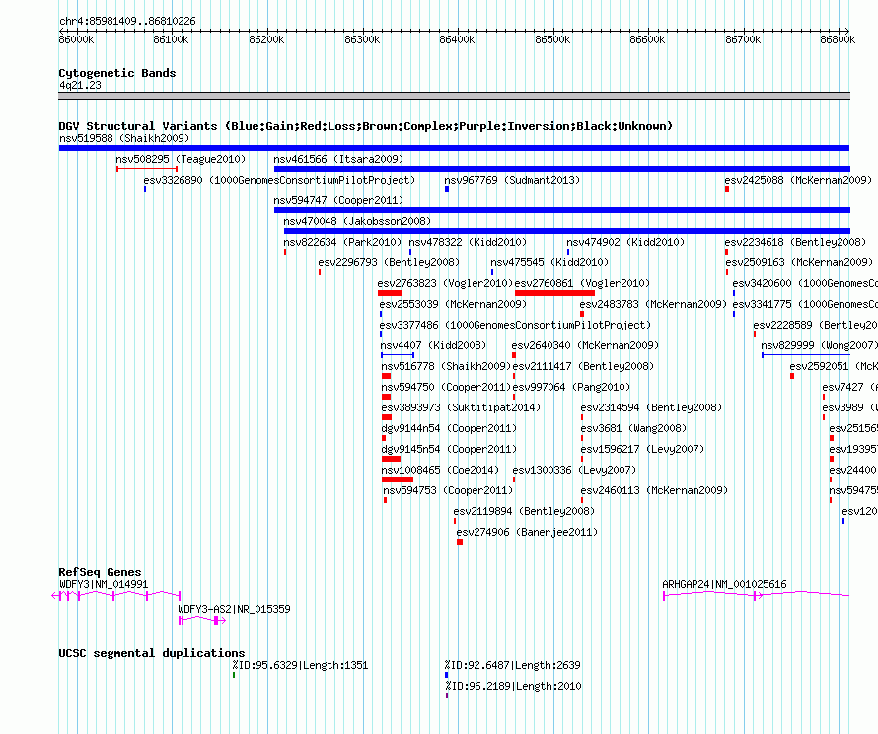Click the DGV Structural Variants track title
The width and height of the screenshot is (878, 734).
coord(365,126)
